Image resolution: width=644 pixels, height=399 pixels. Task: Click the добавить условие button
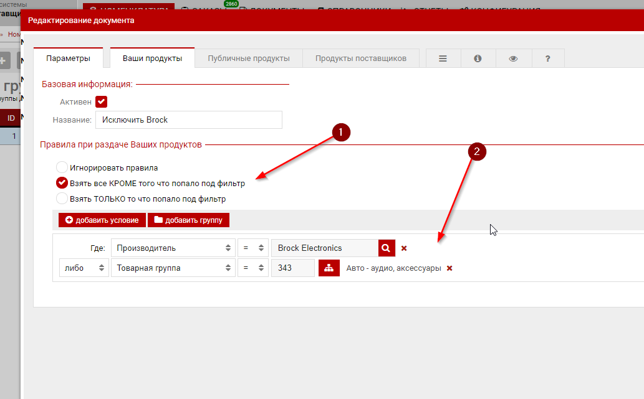102,220
